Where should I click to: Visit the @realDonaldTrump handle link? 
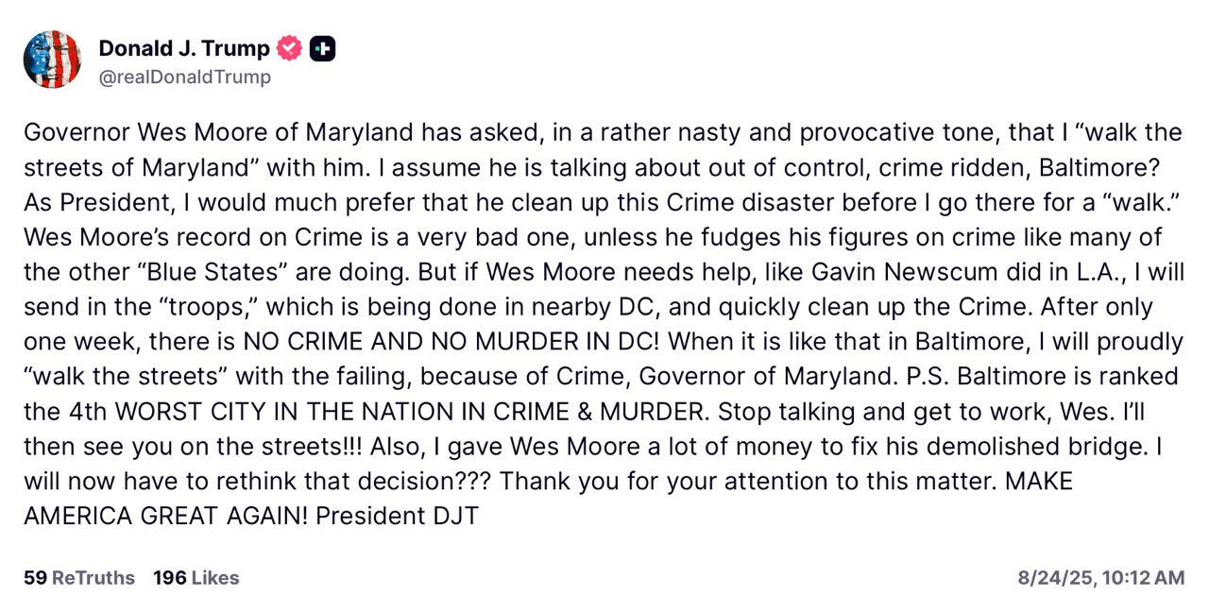click(x=184, y=77)
